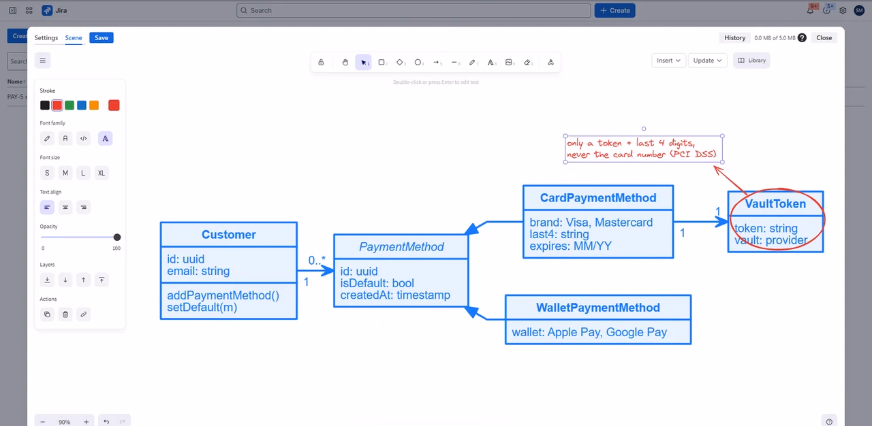The image size is (872, 426).
Task: Click the help question mark near storage size
Action: [802, 38]
